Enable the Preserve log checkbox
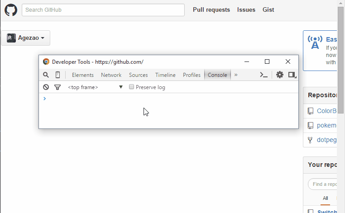345x213 pixels. pyautogui.click(x=131, y=87)
